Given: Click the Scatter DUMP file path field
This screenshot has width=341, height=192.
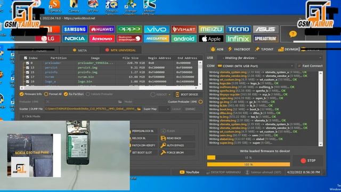Looking at the screenshot, I should coord(91,109).
